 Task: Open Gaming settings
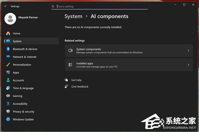(x=32, y=96)
